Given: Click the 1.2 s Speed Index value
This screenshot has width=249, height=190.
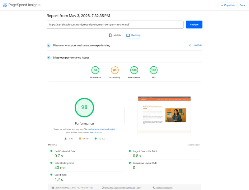Looking at the screenshot, I should pos(59,179).
